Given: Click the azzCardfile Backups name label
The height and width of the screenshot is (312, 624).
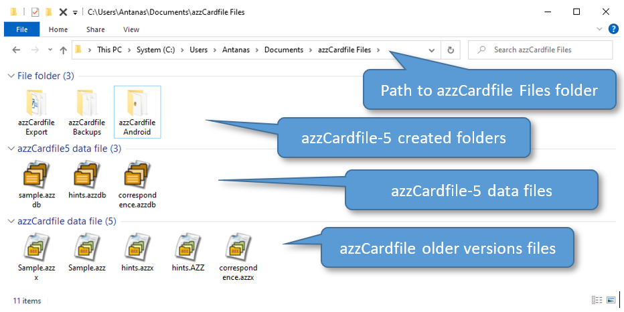Looking at the screenshot, I should click(x=87, y=127).
